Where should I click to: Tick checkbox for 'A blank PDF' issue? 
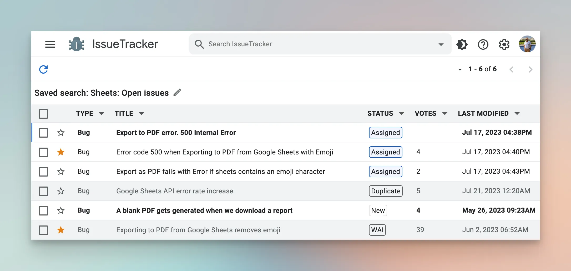pos(43,210)
